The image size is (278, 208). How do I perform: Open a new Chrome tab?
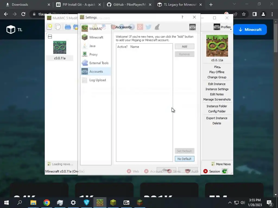211,5
